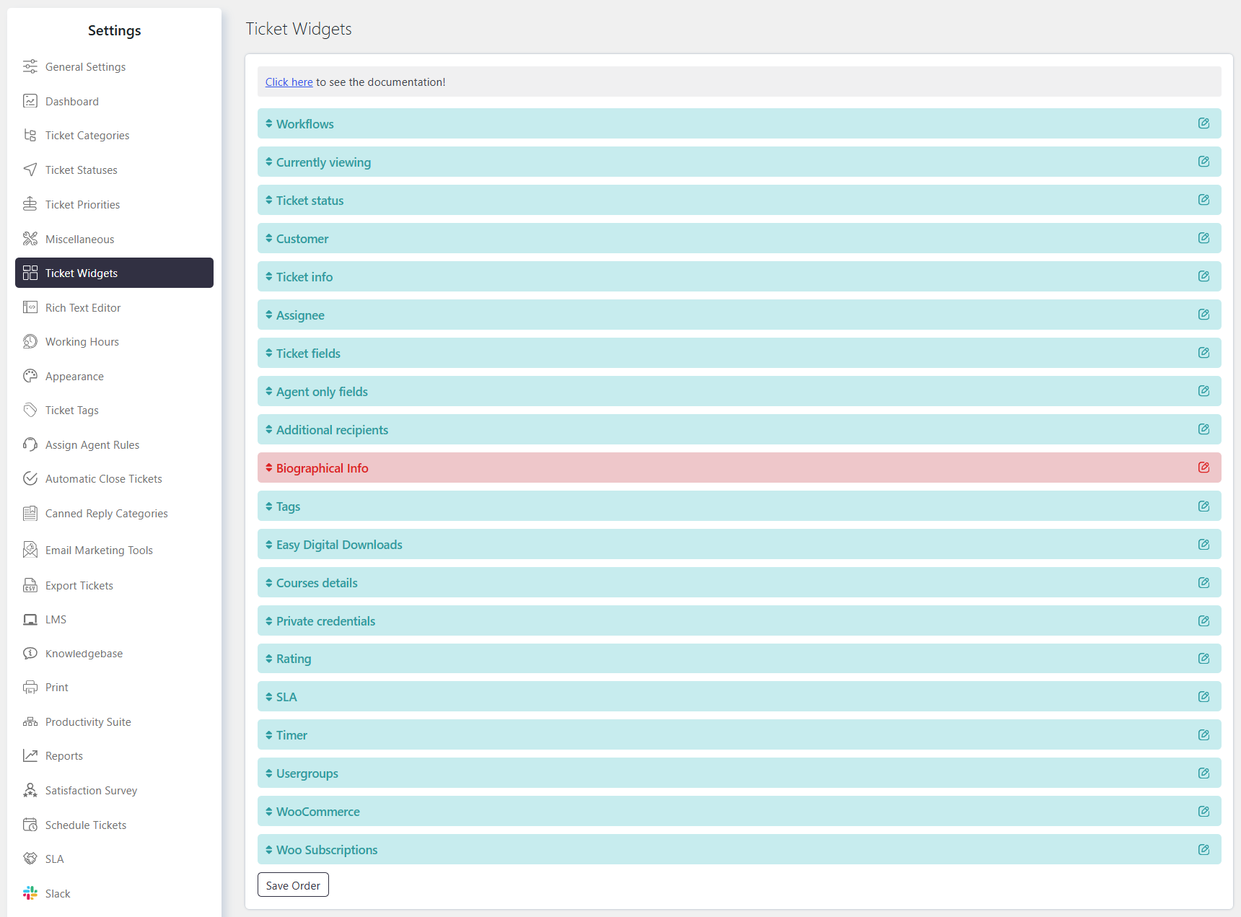
Task: Open the Assignee widget edit icon
Action: (1203, 315)
